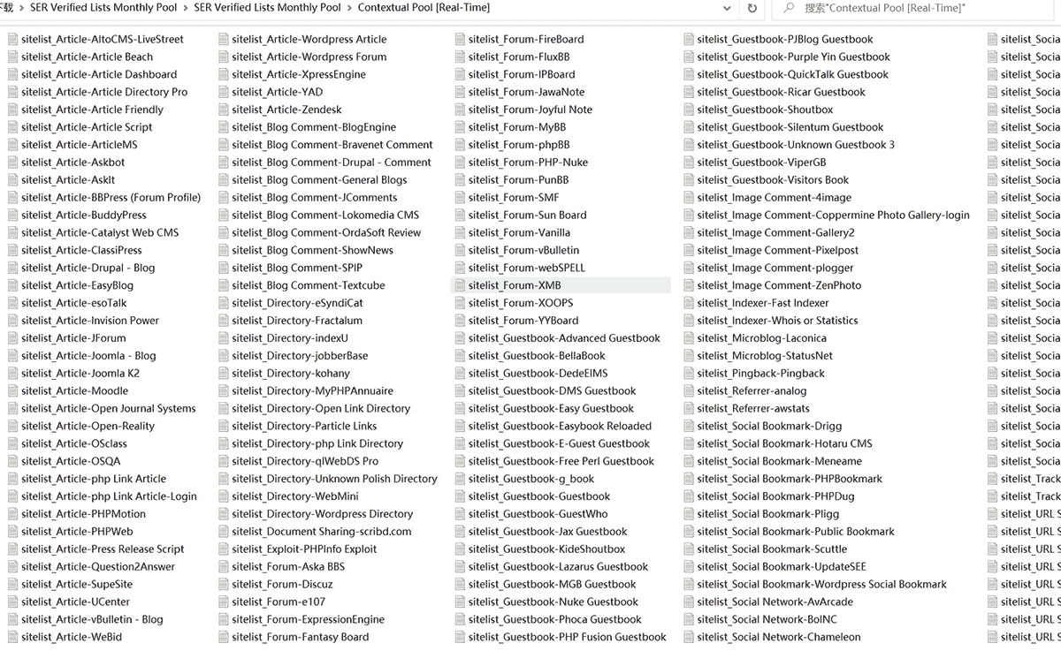
Task: Select file sitelist_Article-Article Beach
Action: coord(87,57)
